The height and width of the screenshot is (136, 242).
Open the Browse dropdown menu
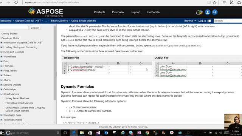[190, 21]
